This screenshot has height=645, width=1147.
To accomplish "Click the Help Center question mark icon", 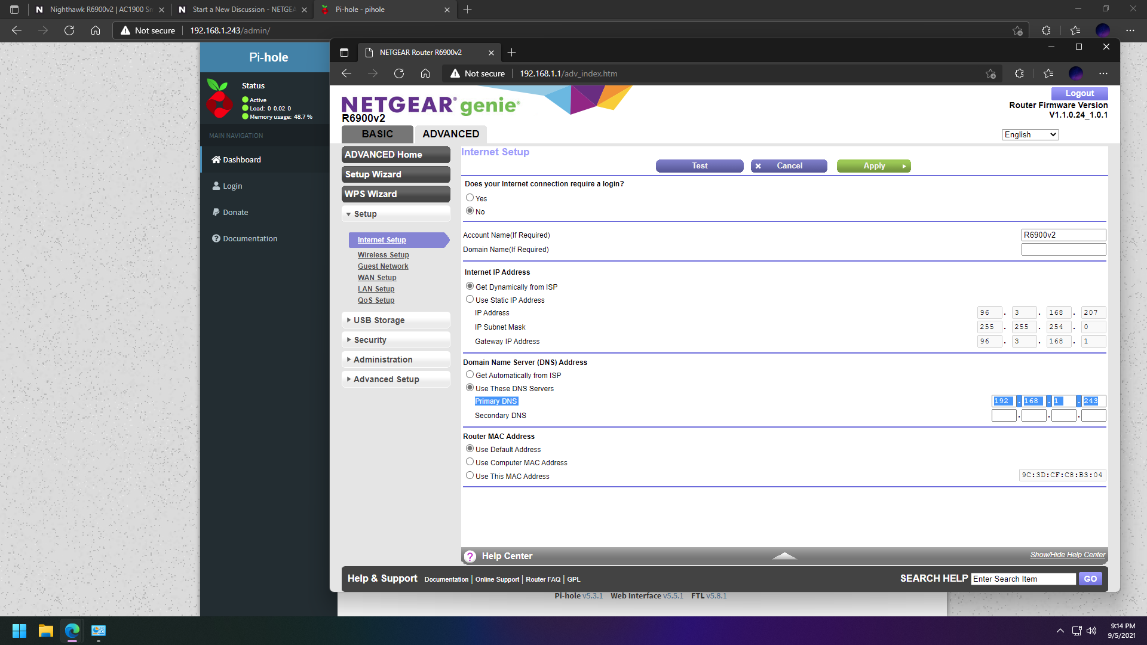I will coord(470,556).
